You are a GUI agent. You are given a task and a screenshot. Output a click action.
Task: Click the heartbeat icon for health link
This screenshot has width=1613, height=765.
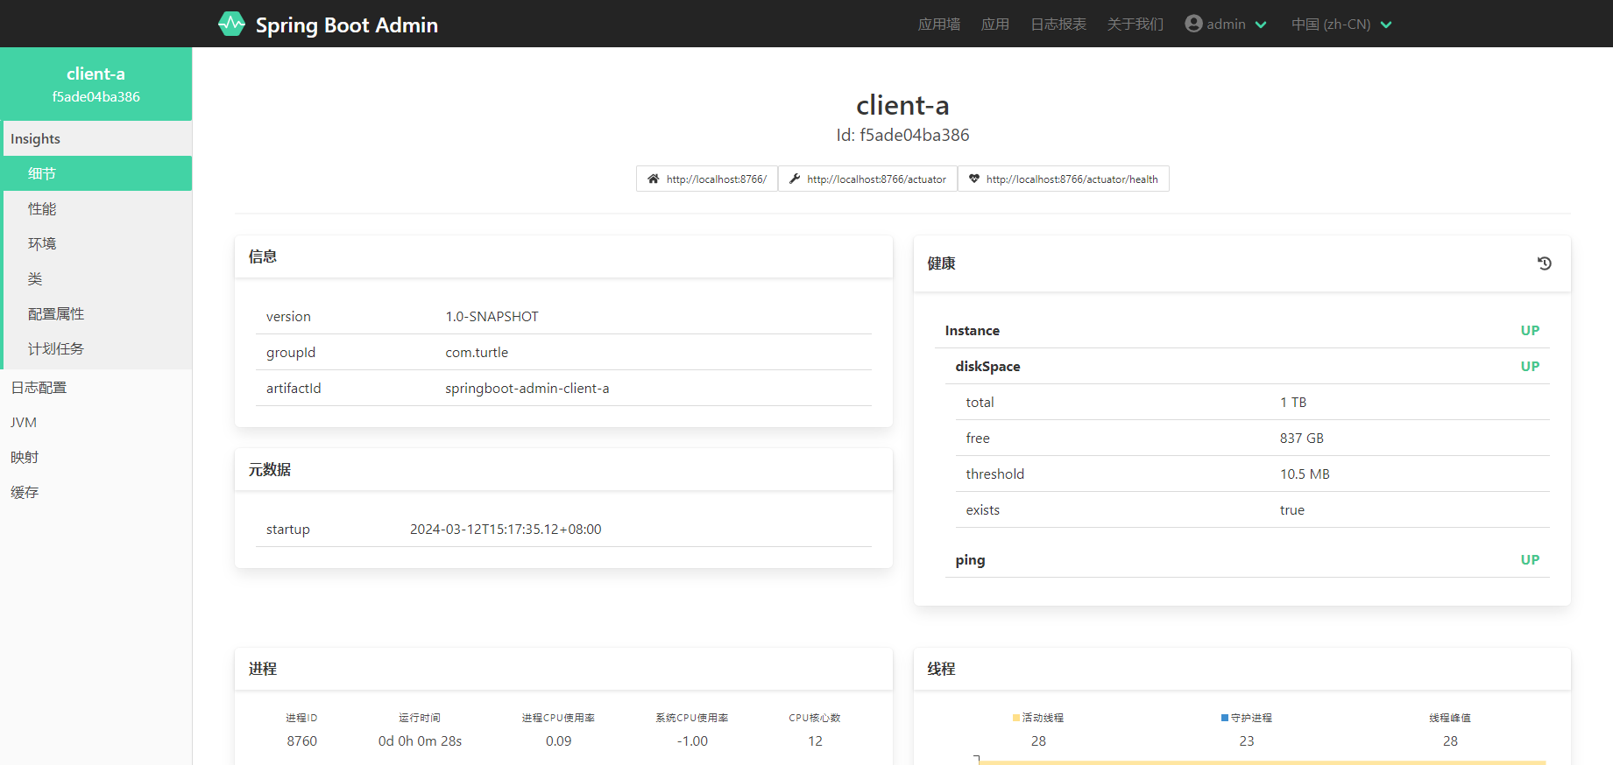tap(974, 179)
